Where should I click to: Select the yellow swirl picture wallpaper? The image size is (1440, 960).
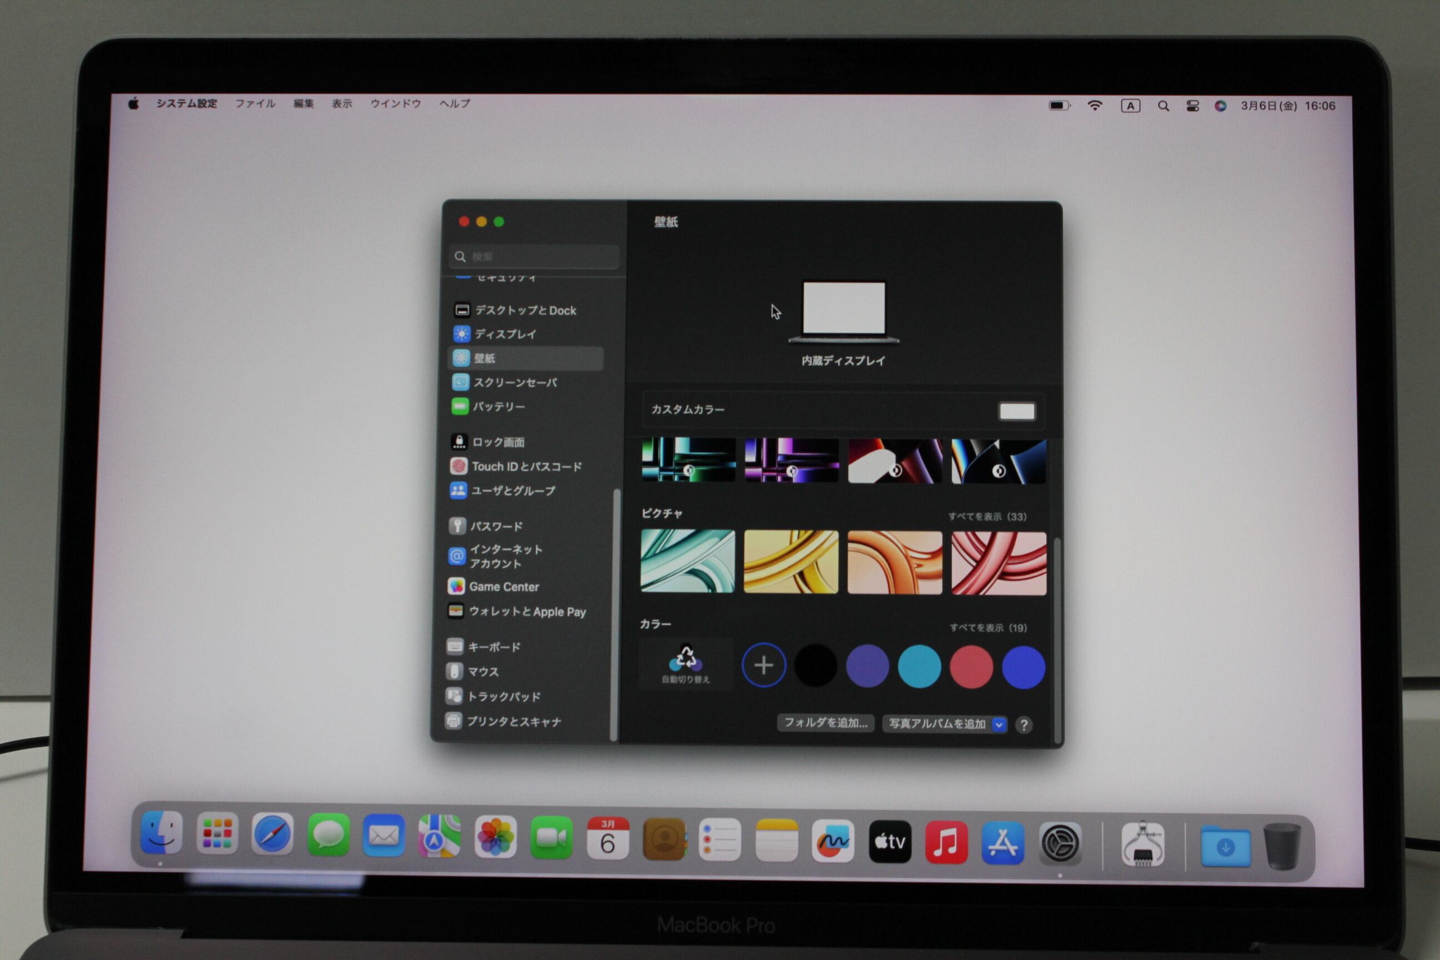[791, 562]
